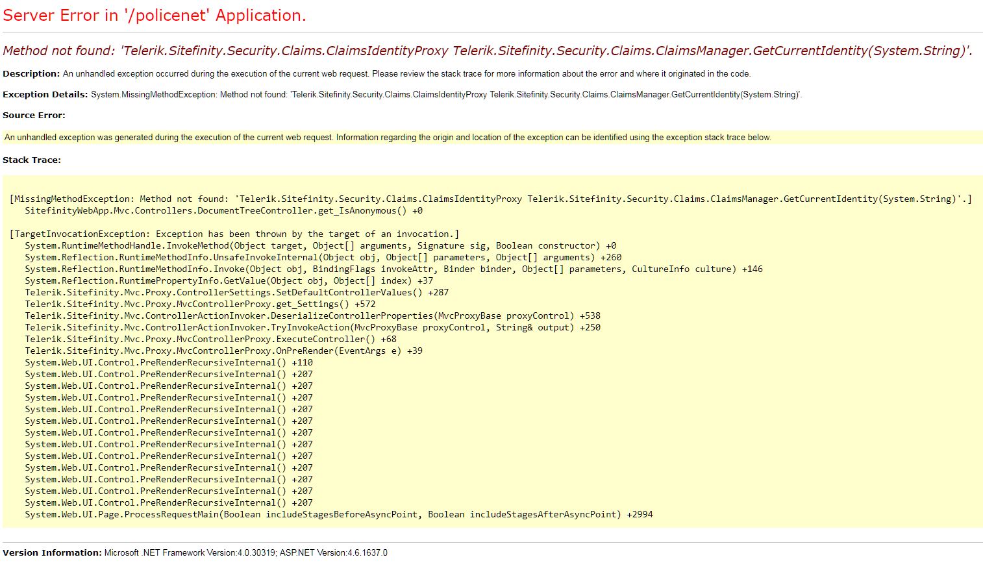
Task: Click the RuntimeMethodInfo.Invoke +146 line
Action: pyautogui.click(x=394, y=269)
